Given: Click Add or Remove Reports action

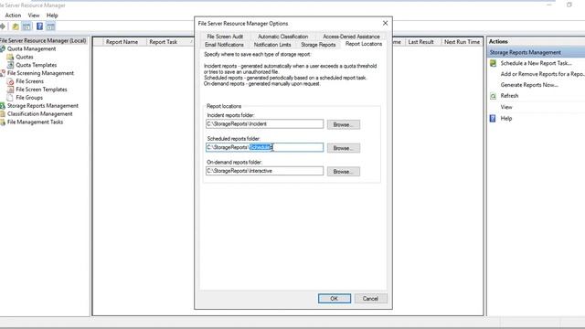Looking at the screenshot, I should pos(542,74).
